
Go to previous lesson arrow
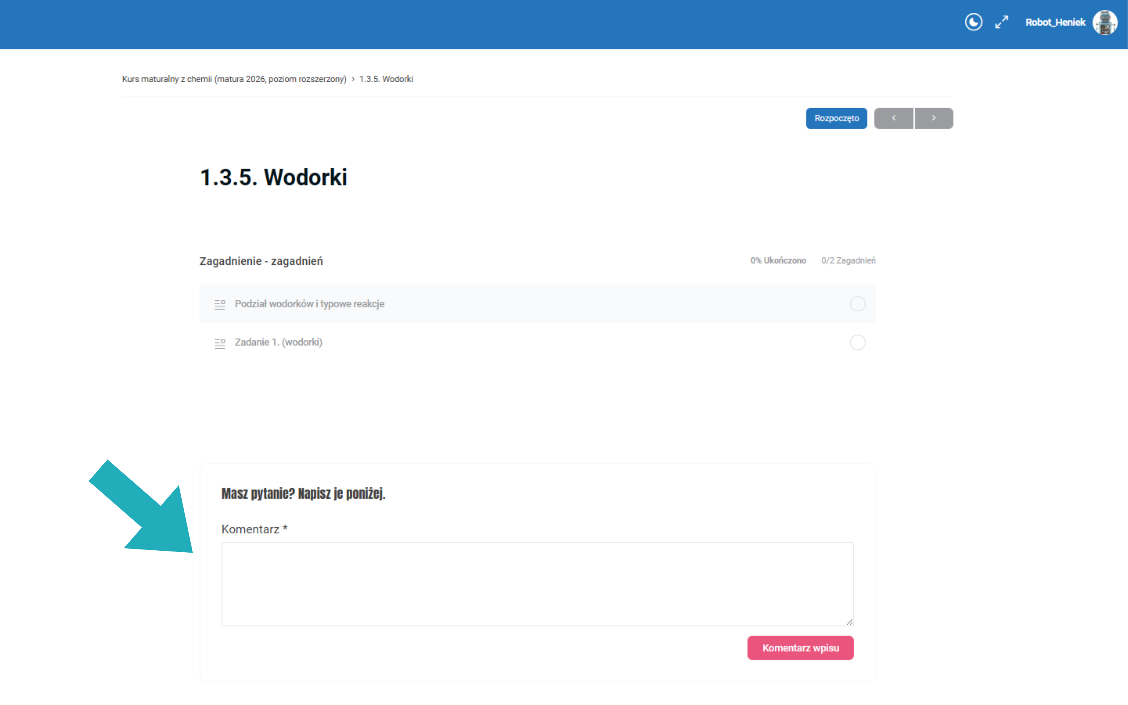pyautogui.click(x=893, y=118)
